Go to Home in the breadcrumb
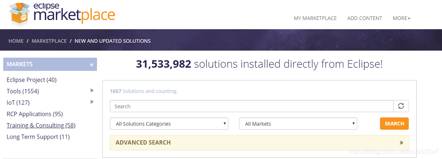 16,41
